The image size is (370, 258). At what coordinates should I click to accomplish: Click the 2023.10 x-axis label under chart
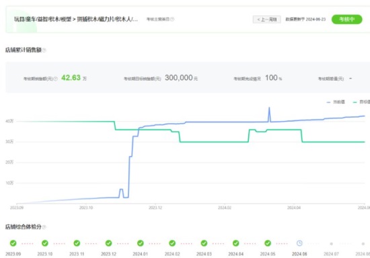coord(86,208)
